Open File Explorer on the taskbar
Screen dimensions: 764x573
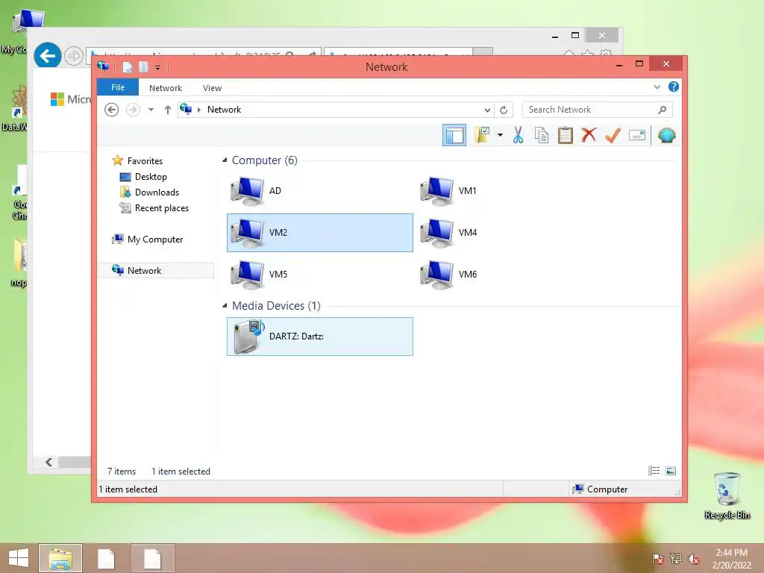click(x=60, y=558)
